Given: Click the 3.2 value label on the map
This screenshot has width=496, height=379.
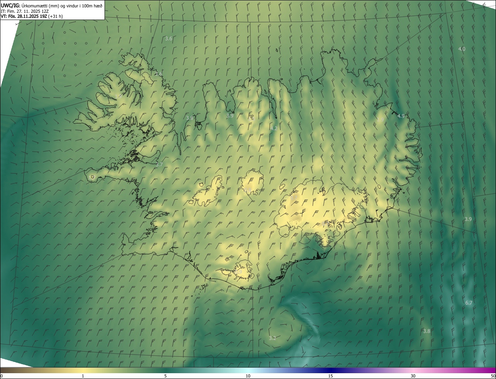Looking at the screenshot, I should coord(272,338).
